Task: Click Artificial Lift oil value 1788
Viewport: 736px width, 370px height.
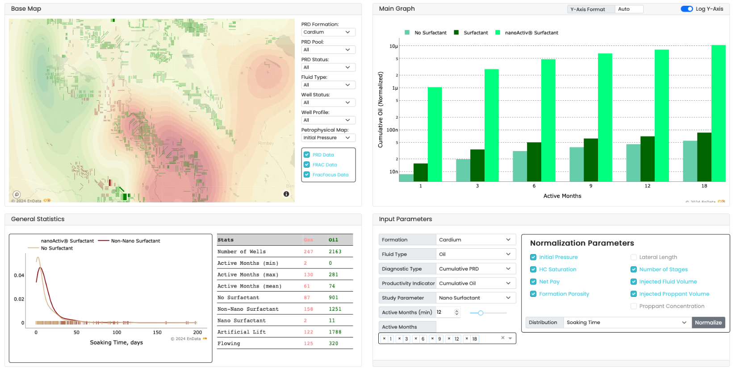Action: coord(335,332)
